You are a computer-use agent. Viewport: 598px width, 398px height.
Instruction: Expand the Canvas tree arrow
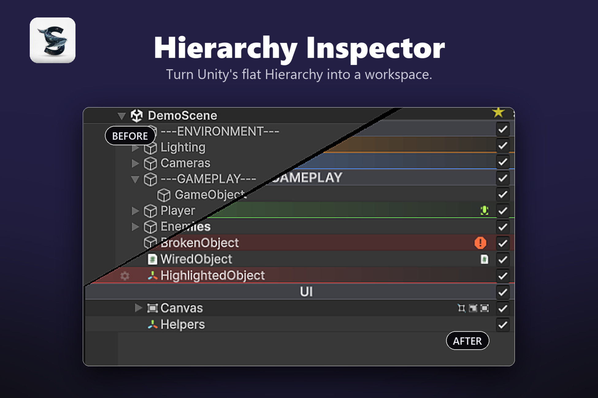[138, 308]
